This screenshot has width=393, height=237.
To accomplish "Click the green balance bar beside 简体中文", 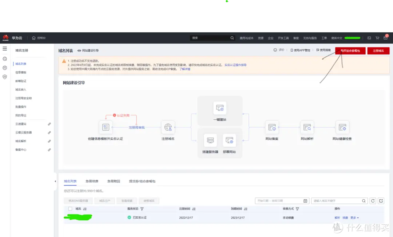I will pyautogui.click(x=352, y=38).
